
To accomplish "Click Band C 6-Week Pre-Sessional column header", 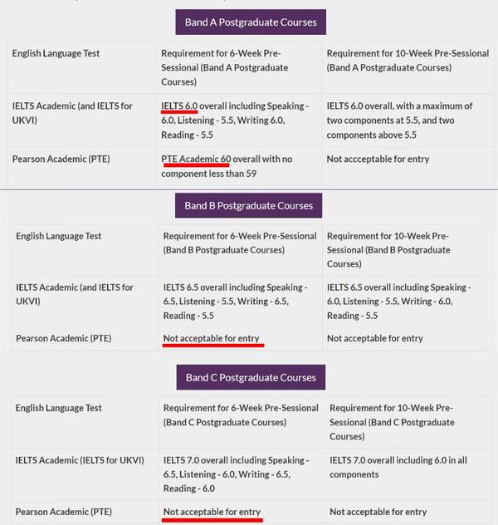I will (x=241, y=415).
